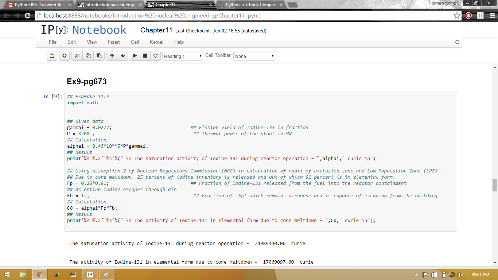Open Firefox from the Windows taskbar

56,275
